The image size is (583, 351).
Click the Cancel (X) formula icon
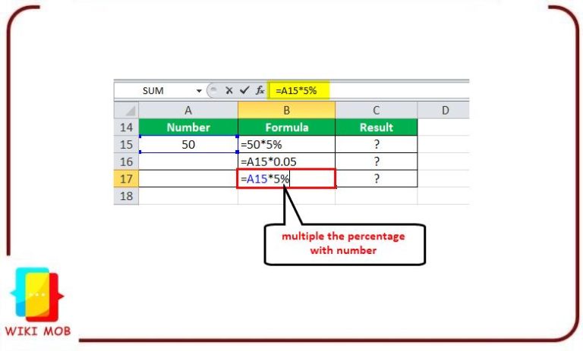click(x=228, y=90)
